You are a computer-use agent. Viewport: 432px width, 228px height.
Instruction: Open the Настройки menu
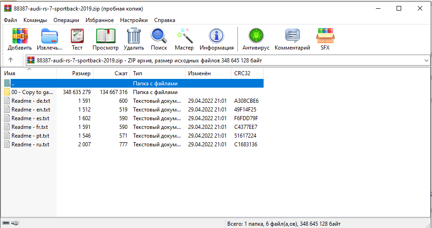point(133,20)
